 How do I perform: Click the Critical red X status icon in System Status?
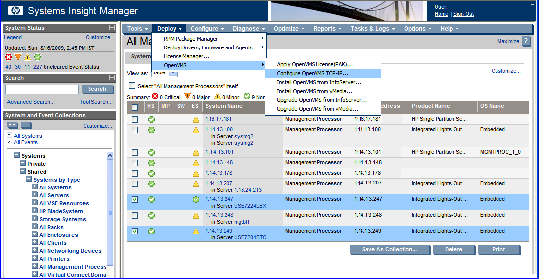pyautogui.click(x=8, y=57)
